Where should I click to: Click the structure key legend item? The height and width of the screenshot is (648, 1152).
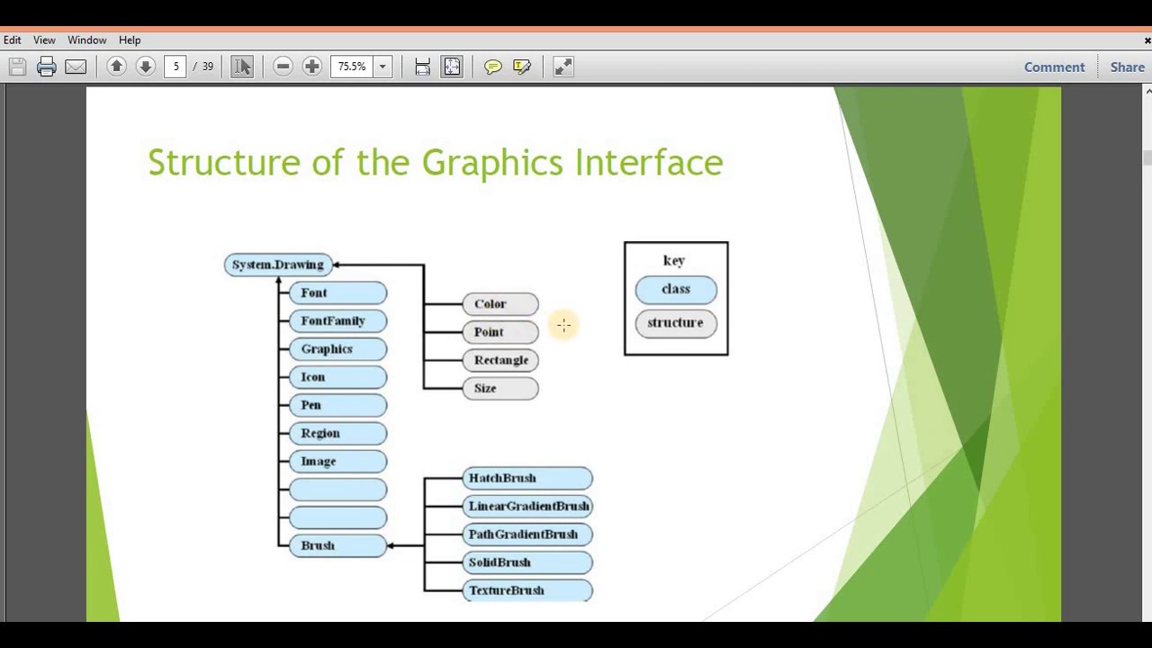676,323
